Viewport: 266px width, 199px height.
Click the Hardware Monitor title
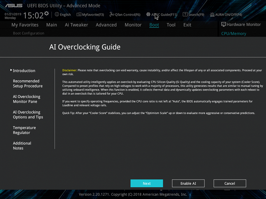pyautogui.click(x=243, y=24)
